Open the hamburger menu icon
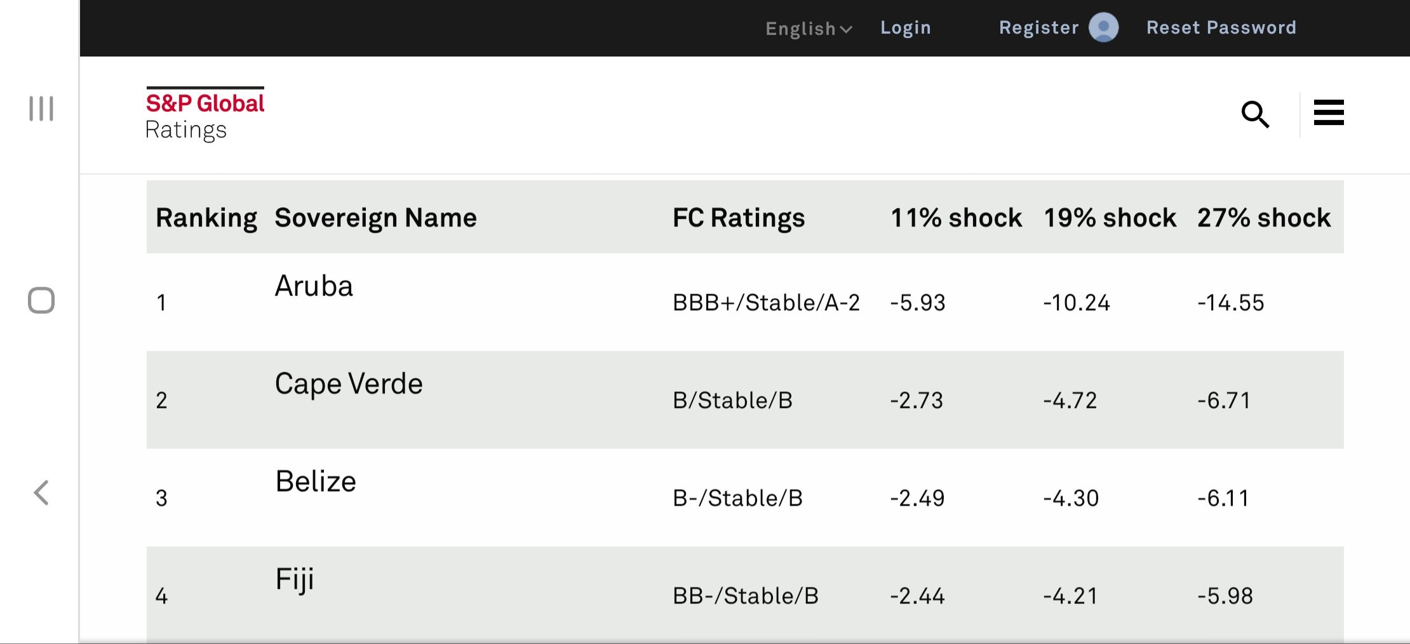This screenshot has height=644, width=1410. pyautogui.click(x=1329, y=113)
